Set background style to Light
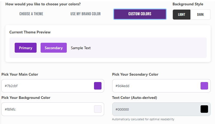This screenshot has height=124, width=215. 182,14
